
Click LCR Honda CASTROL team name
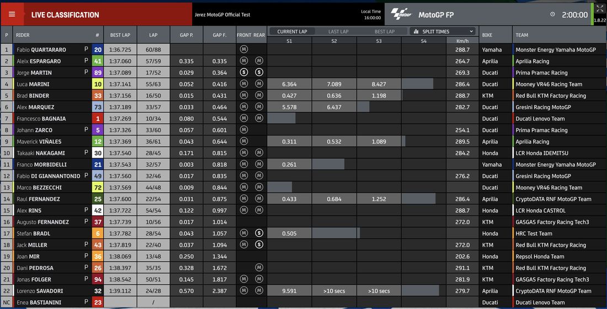point(540,210)
